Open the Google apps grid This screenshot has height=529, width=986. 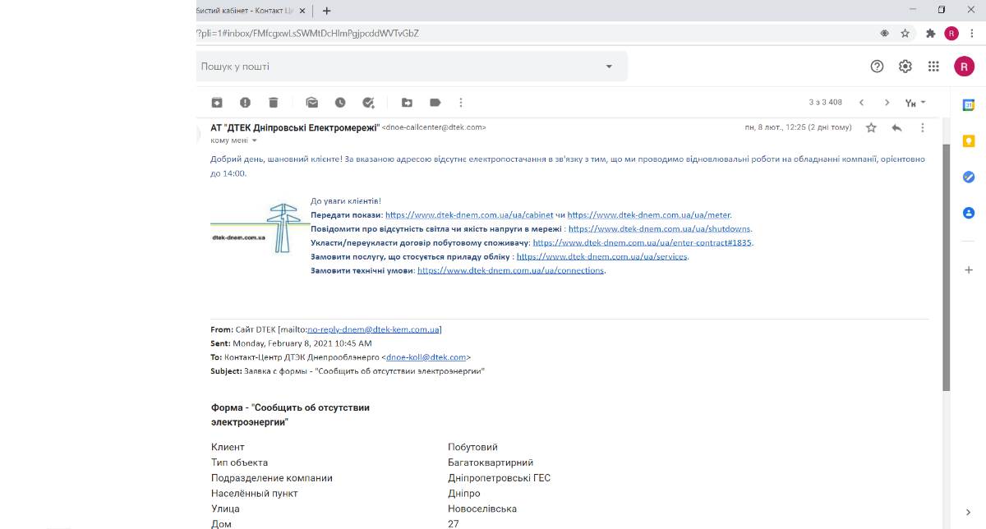(933, 67)
